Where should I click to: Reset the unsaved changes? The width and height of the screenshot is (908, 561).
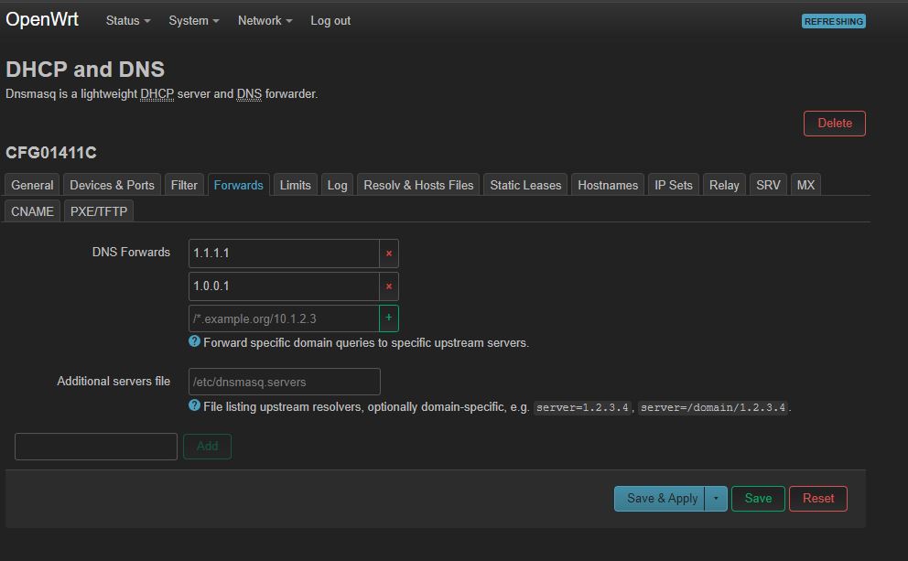pos(817,498)
